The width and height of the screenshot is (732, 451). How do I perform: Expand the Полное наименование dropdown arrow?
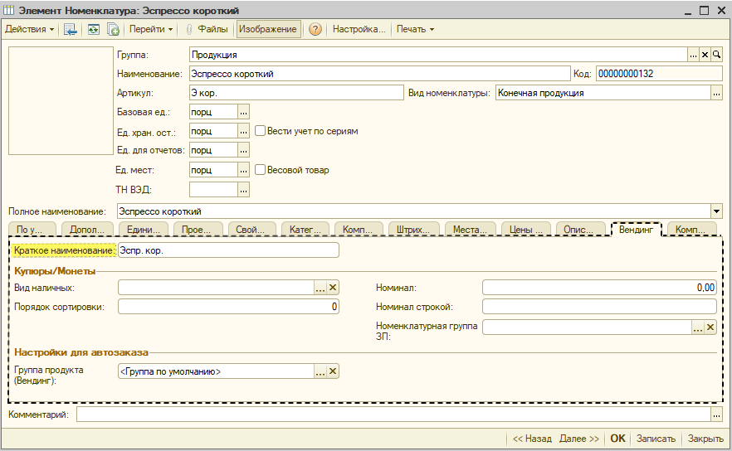point(716,211)
